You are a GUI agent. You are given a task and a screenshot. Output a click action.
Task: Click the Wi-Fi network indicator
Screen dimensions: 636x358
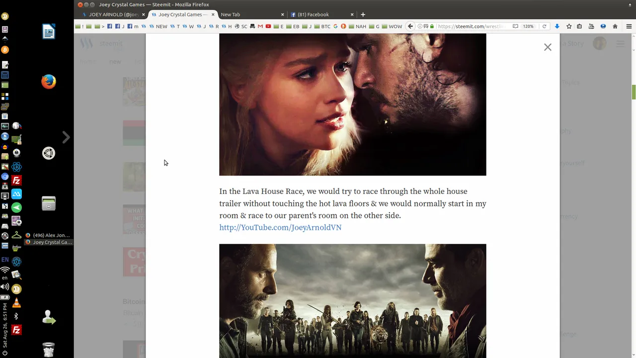point(5,271)
